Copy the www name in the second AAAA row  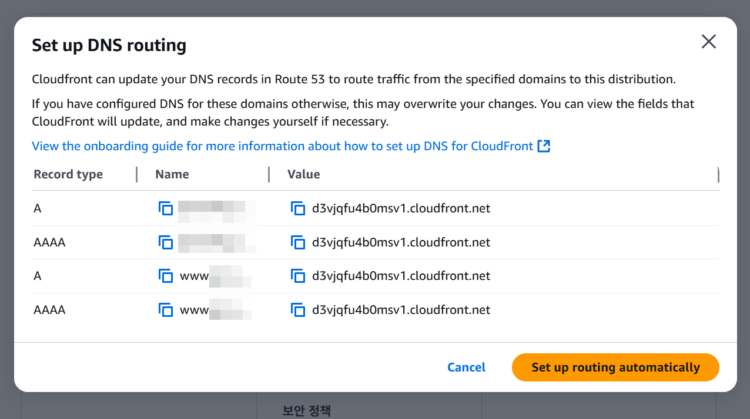[166, 310]
